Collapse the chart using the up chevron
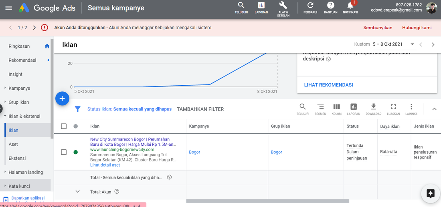This screenshot has height=207, width=441. pyautogui.click(x=434, y=109)
